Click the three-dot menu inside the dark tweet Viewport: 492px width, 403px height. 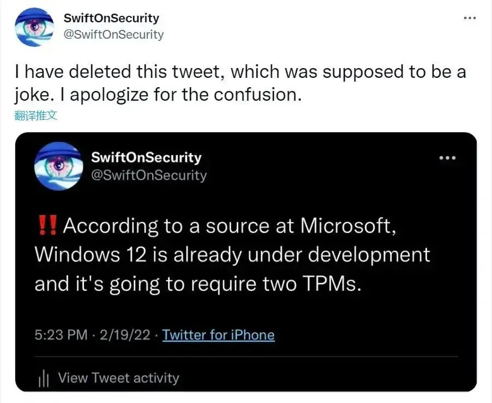pyautogui.click(x=447, y=158)
